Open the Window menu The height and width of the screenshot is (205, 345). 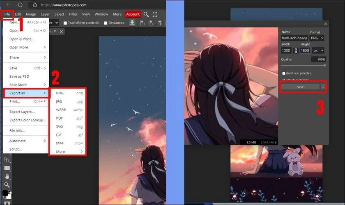[101, 14]
